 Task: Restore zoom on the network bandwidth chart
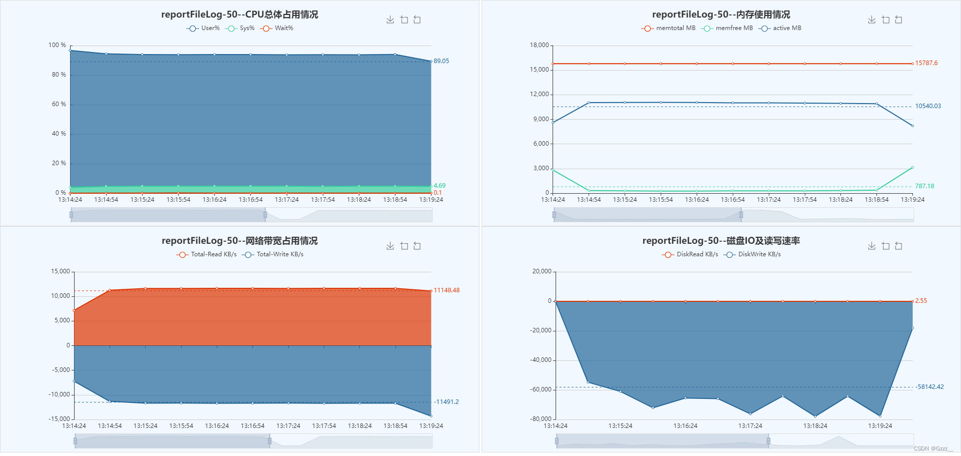pyautogui.click(x=417, y=246)
